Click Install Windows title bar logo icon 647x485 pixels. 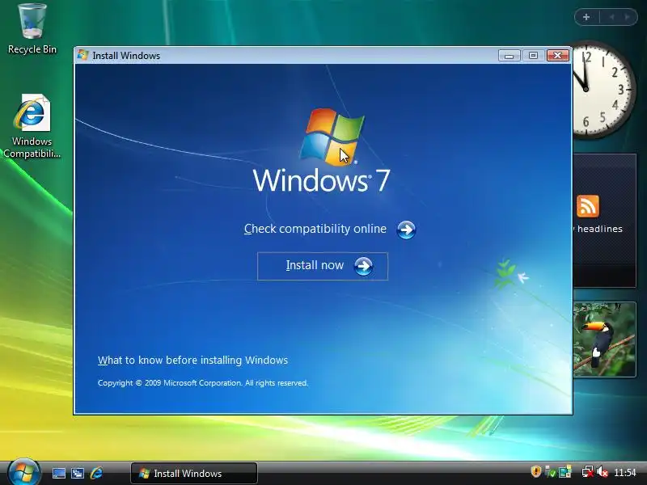coord(83,55)
